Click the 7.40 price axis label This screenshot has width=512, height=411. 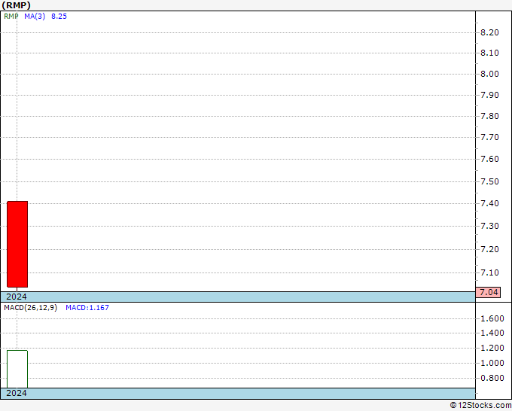coord(489,203)
